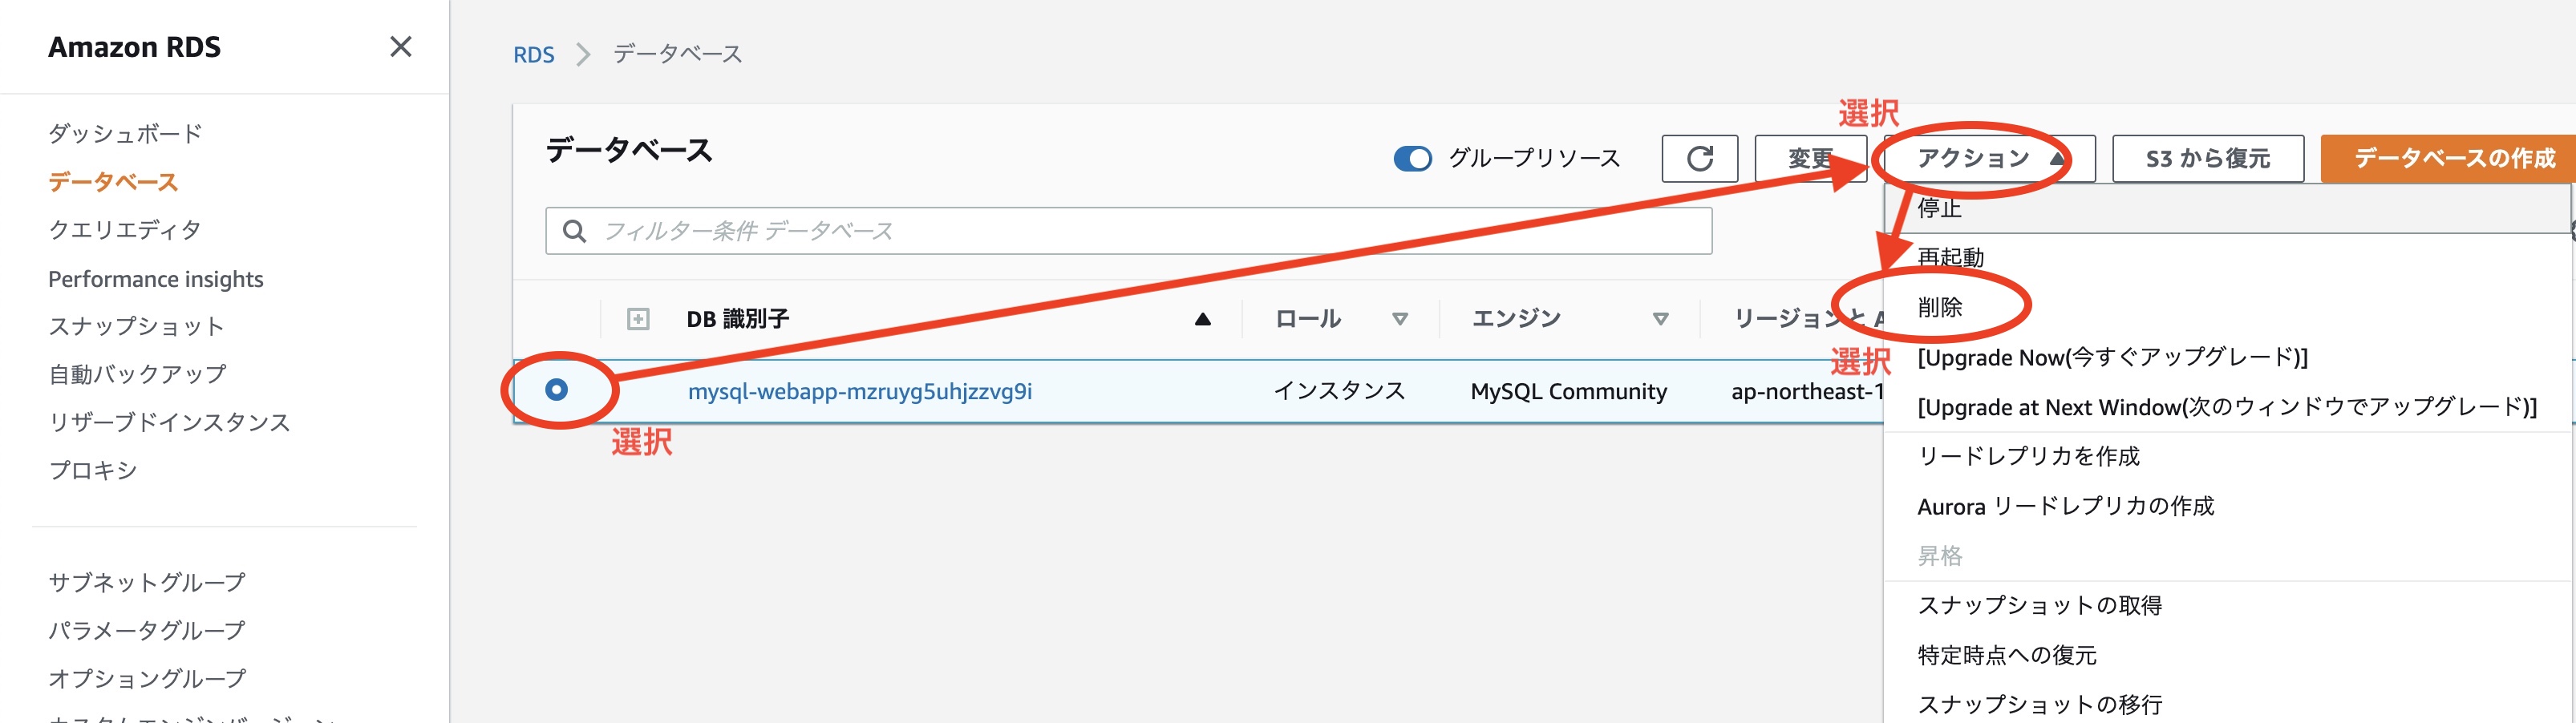Click the ap-northeast-1 region cell
2576x723 pixels.
coord(1807,391)
